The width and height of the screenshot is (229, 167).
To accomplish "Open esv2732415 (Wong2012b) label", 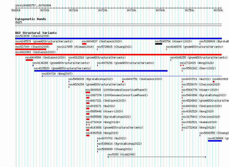I will 197,63.
